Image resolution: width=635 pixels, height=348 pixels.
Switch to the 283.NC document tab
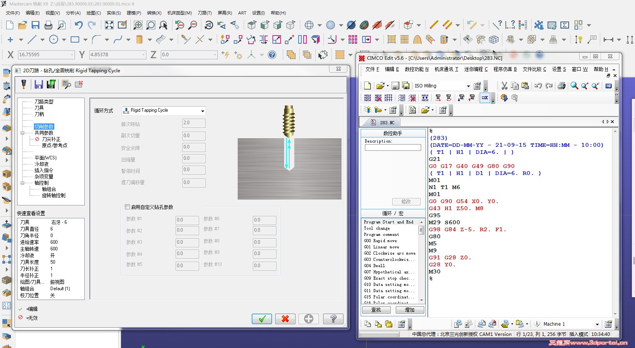pyautogui.click(x=383, y=122)
